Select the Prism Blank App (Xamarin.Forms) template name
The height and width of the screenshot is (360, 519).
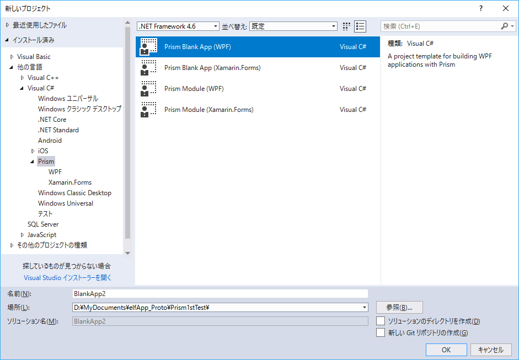point(212,68)
